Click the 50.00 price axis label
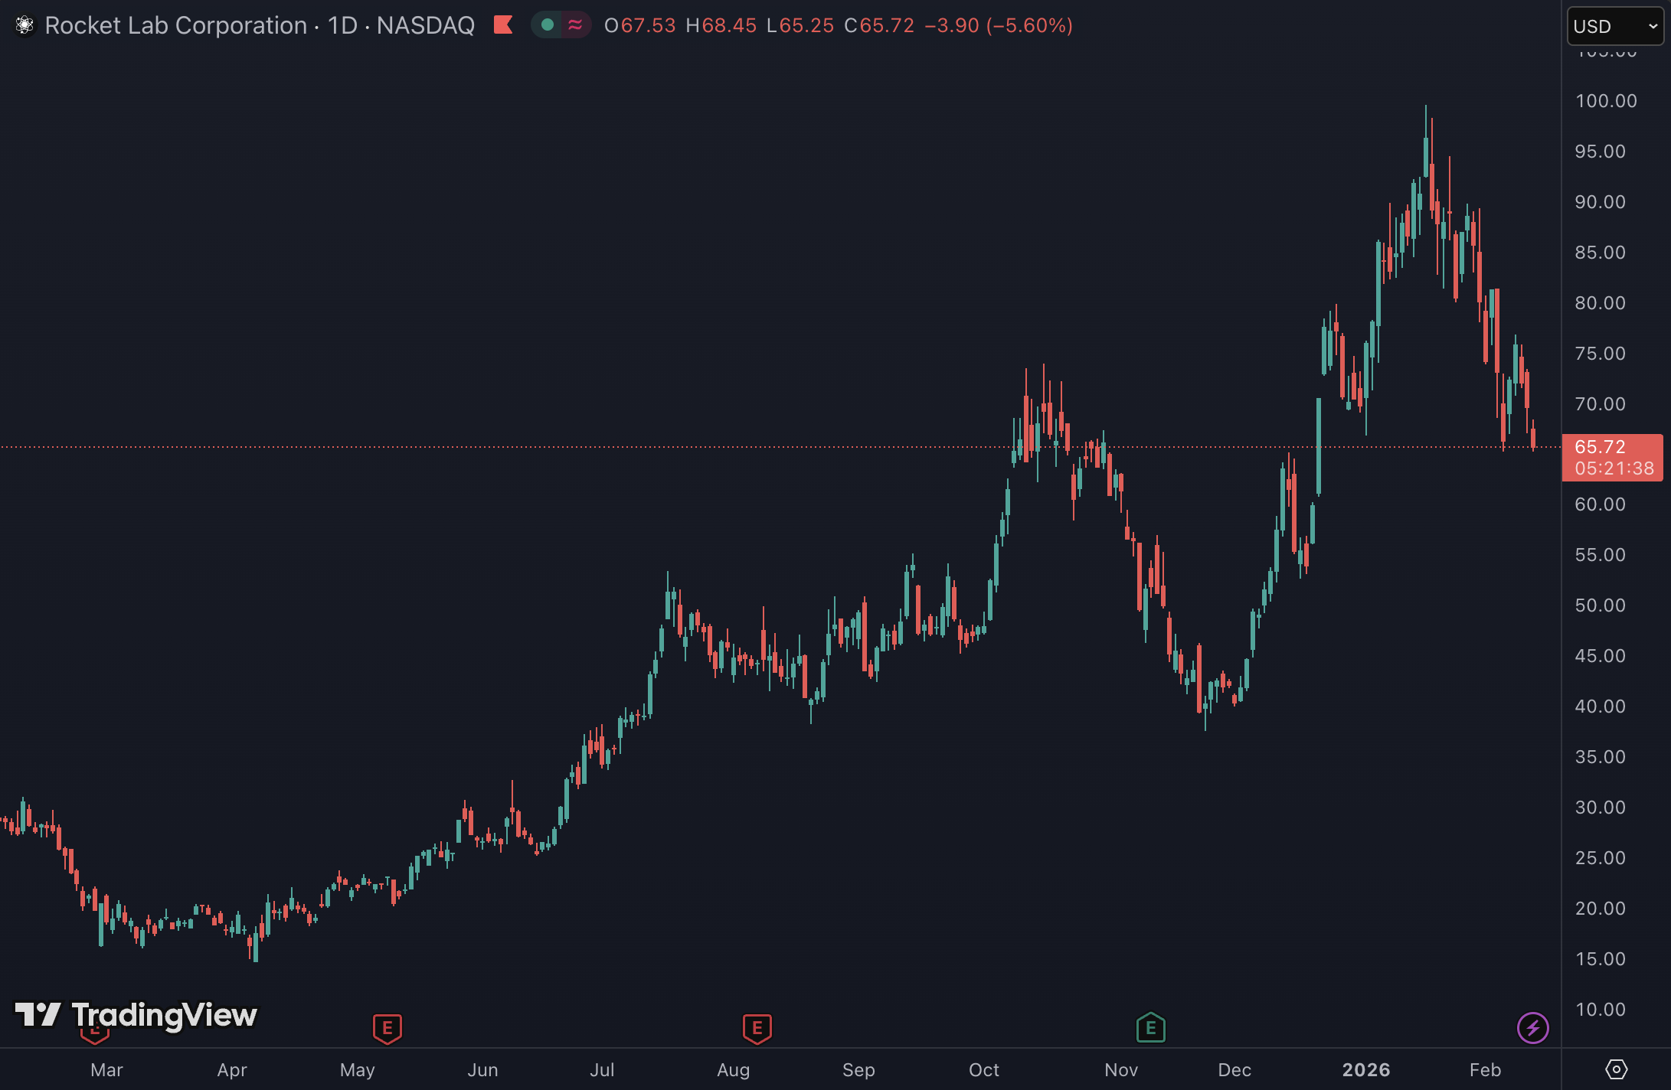The image size is (1671, 1090). (1600, 605)
